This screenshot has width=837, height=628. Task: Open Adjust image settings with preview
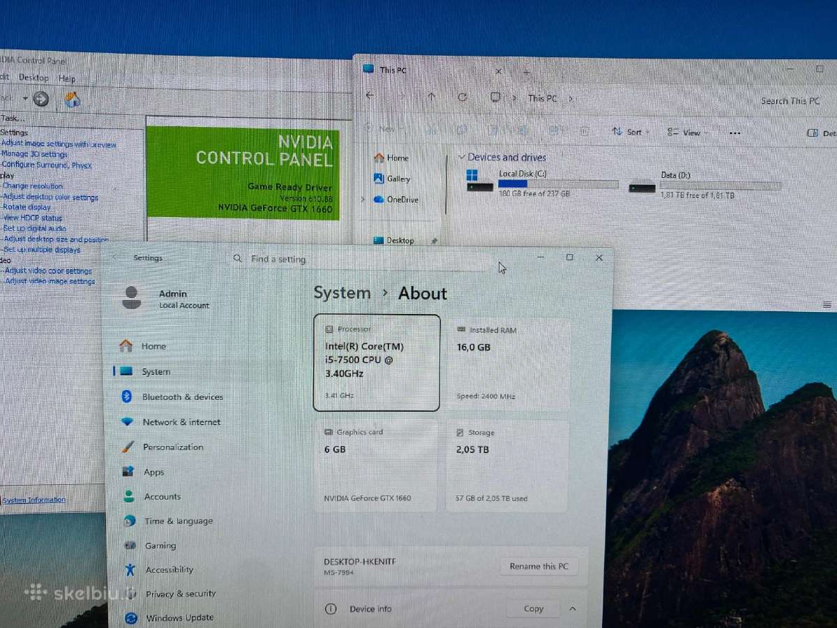tap(59, 144)
